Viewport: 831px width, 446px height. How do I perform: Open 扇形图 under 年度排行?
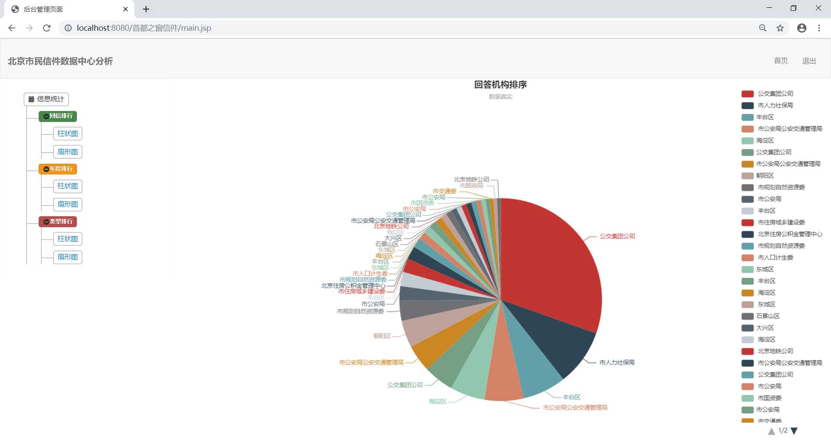[68, 204]
